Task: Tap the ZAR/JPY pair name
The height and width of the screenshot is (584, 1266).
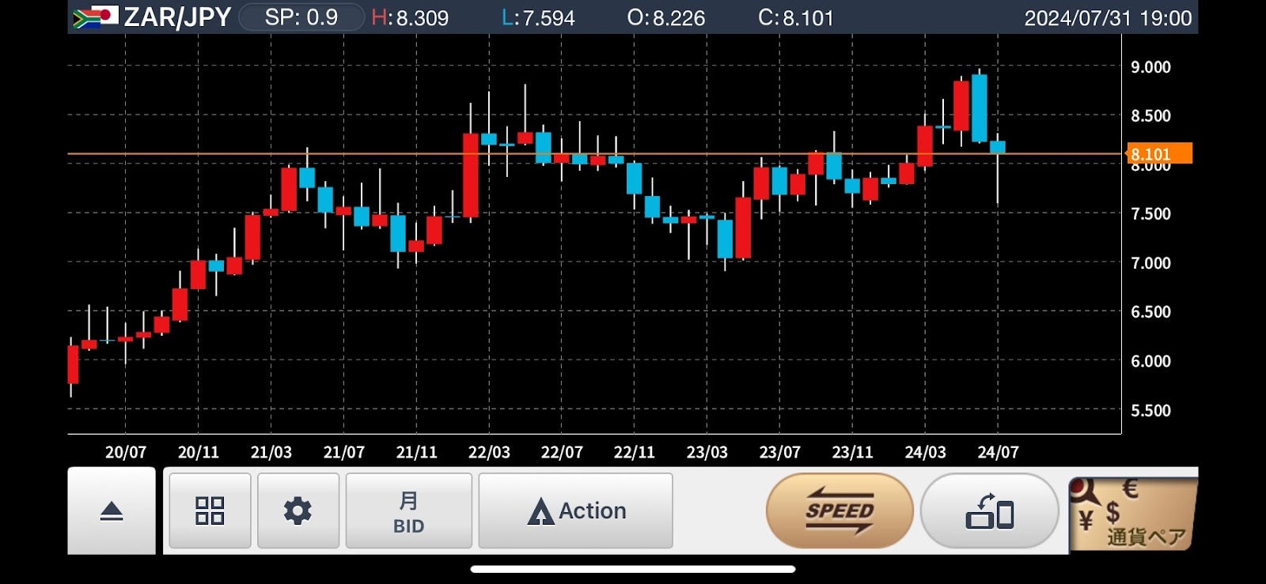Action: click(x=177, y=17)
